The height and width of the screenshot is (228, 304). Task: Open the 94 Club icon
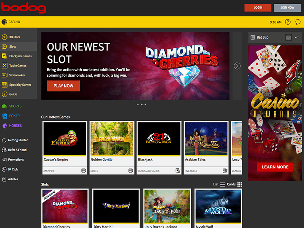tap(4, 169)
